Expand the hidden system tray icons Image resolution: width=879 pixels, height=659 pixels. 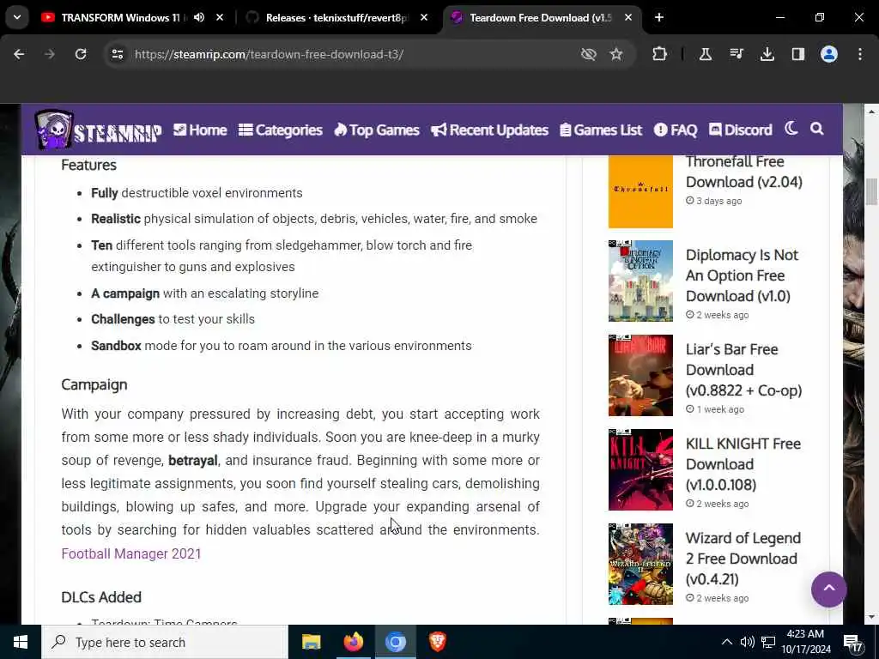[726, 642]
